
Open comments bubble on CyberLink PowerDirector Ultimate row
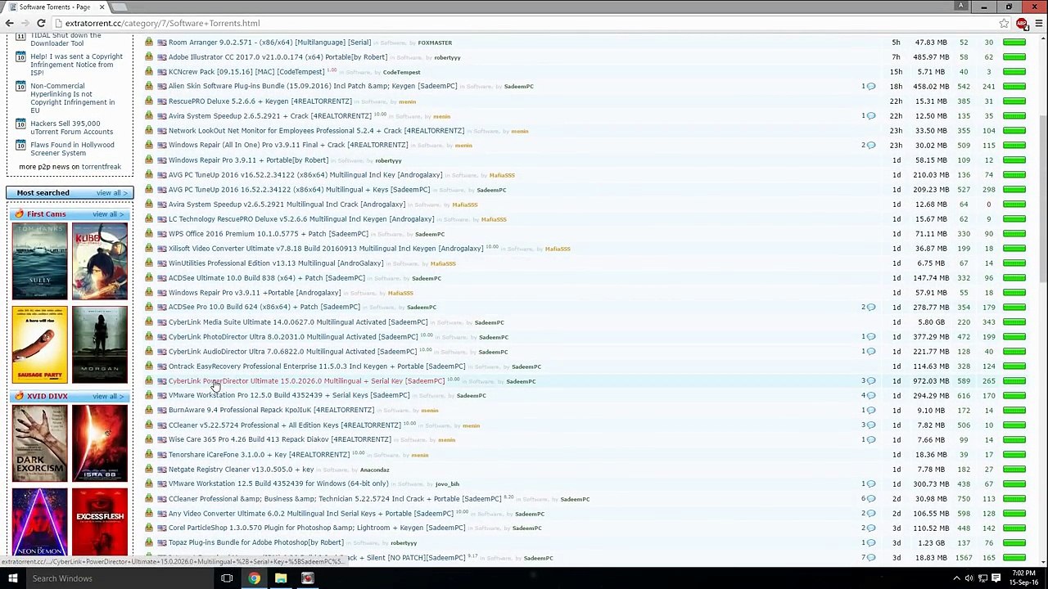(x=870, y=381)
